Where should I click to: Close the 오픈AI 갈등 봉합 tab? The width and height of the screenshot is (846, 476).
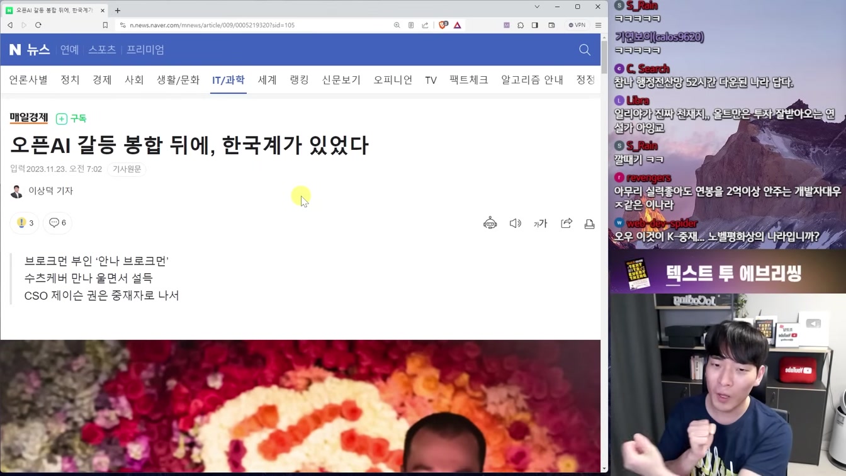[x=102, y=10]
